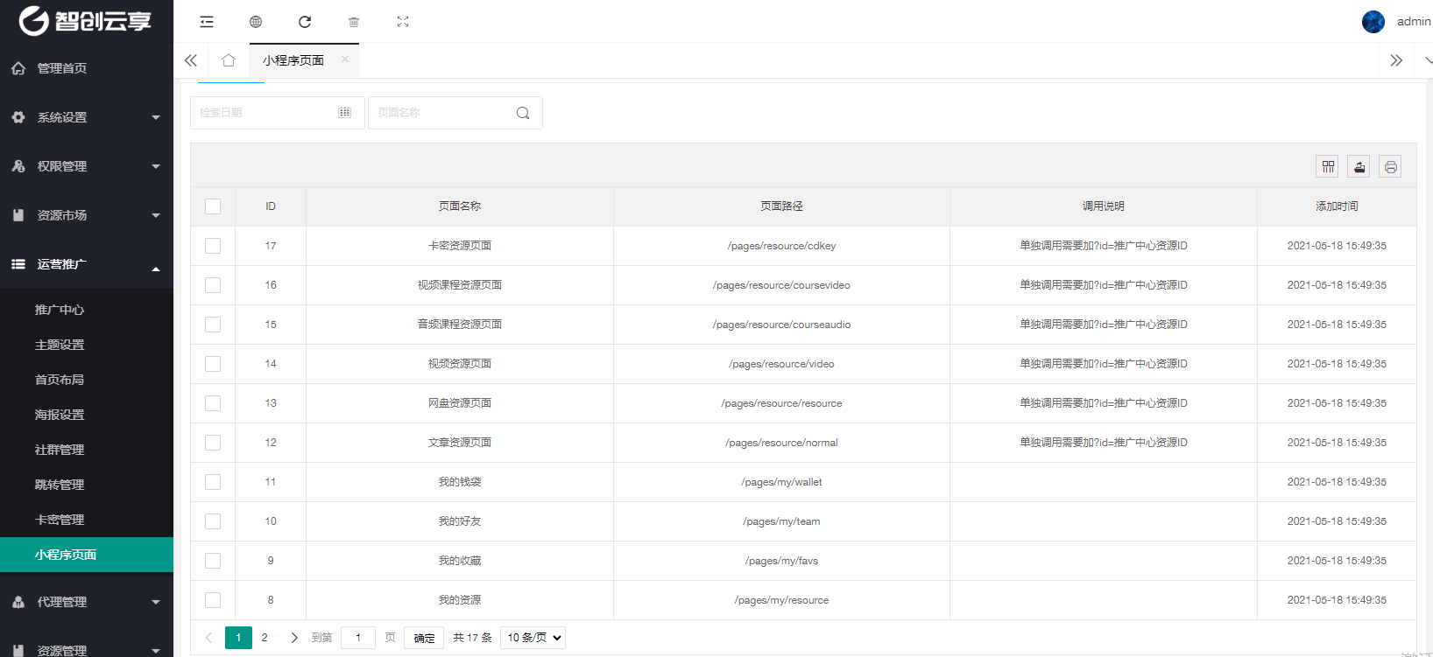Open the website globe icon
This screenshot has height=657, width=1433.
point(256,22)
